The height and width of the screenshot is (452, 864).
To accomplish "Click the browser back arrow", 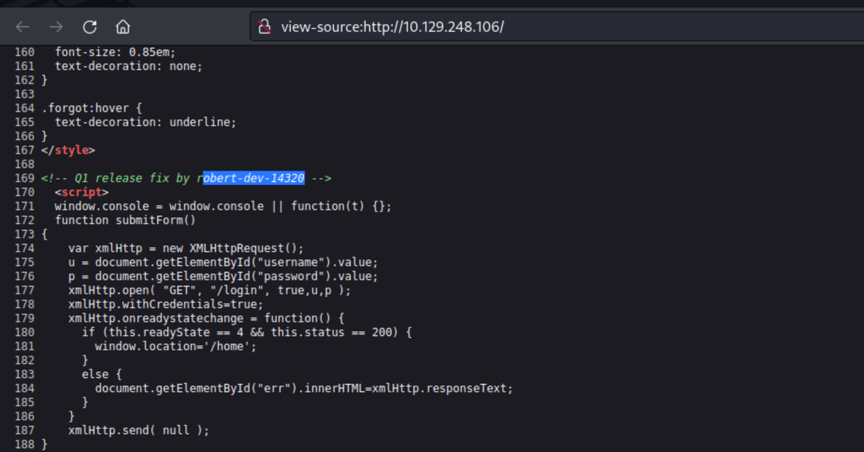I will pyautogui.click(x=22, y=27).
